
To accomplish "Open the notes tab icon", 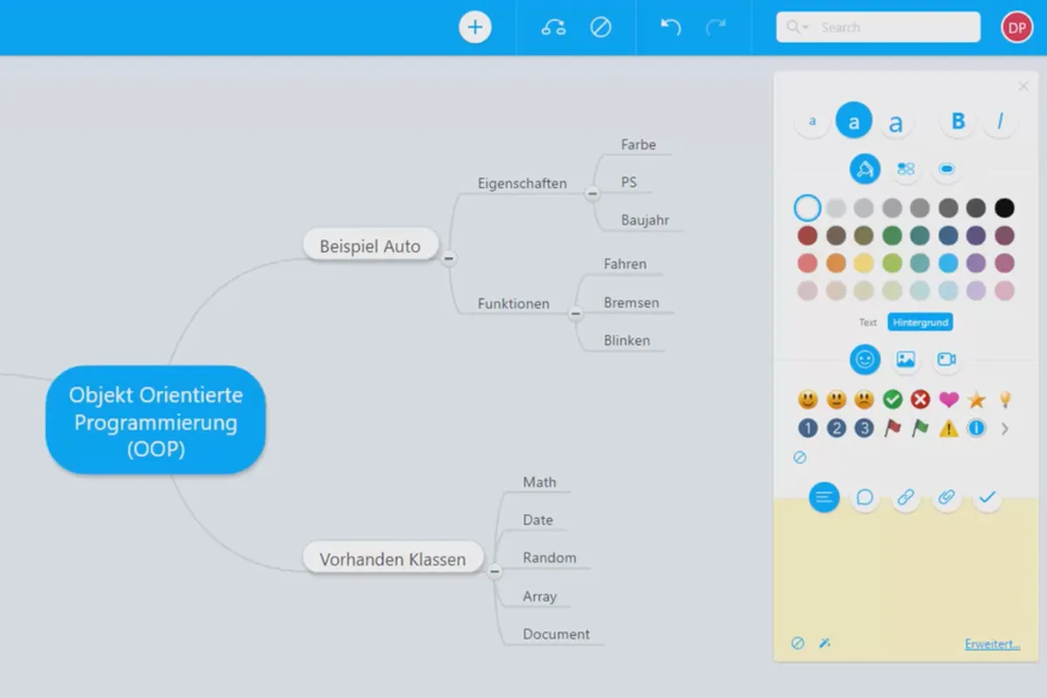I will tap(824, 497).
